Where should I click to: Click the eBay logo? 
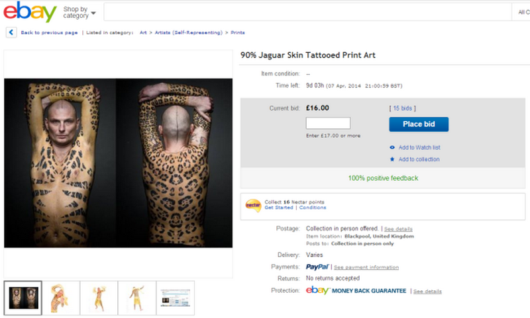29,13
